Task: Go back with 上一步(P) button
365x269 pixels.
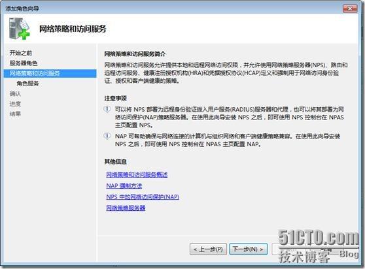Action: point(208,249)
